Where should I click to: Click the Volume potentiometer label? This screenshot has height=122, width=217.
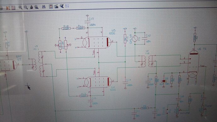click(x=185, y=113)
